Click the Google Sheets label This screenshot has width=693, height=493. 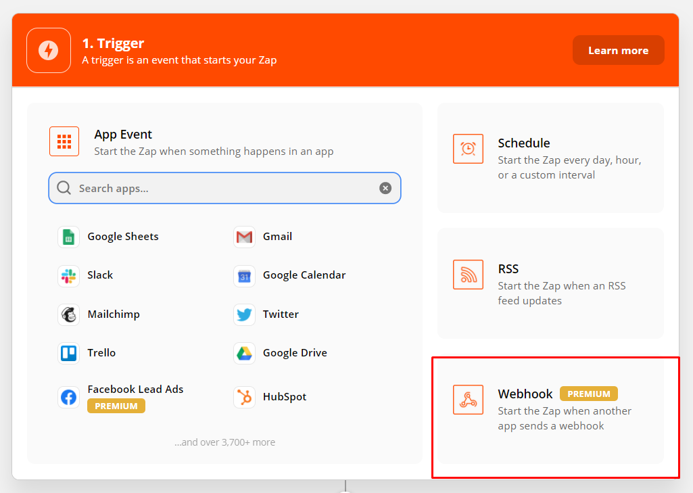(123, 237)
